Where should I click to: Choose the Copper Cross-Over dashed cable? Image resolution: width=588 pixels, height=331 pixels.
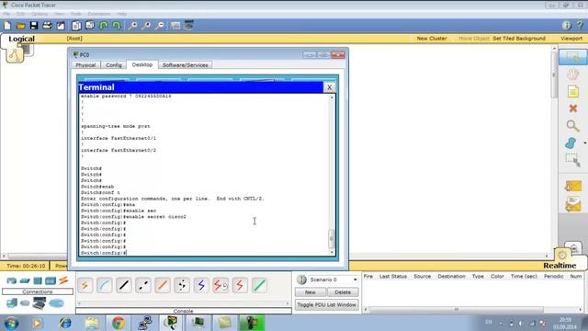click(x=143, y=286)
